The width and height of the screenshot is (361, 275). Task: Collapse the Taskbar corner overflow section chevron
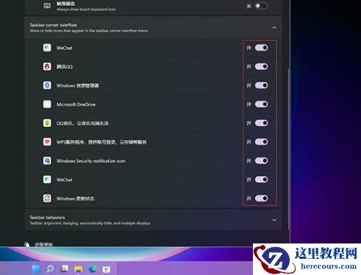274,28
